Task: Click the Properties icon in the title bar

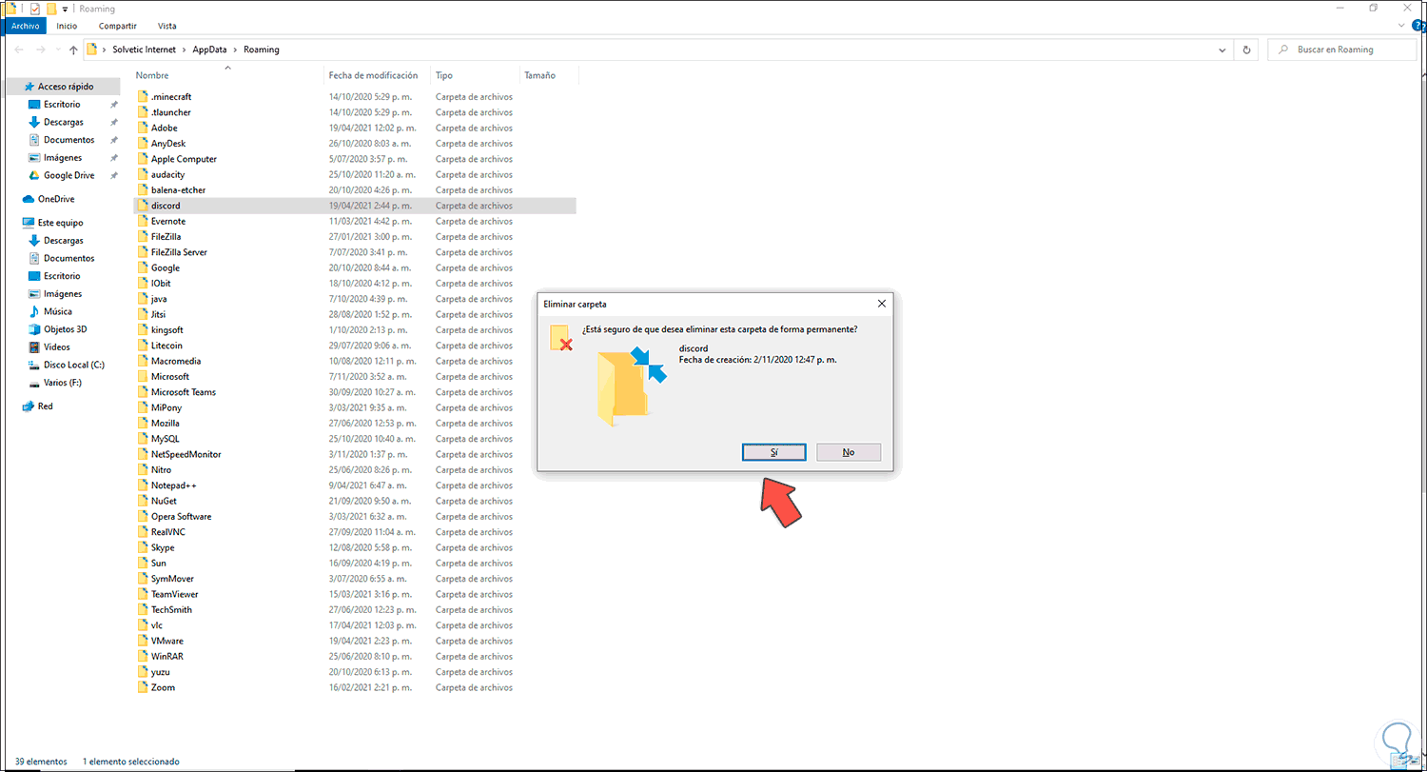Action: click(x=35, y=9)
